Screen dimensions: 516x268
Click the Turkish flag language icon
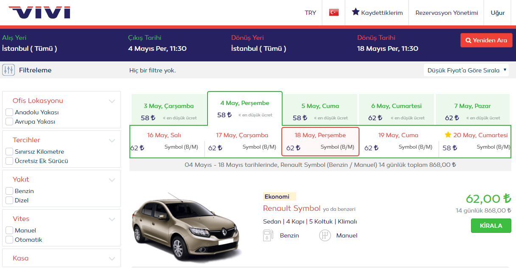pos(334,13)
